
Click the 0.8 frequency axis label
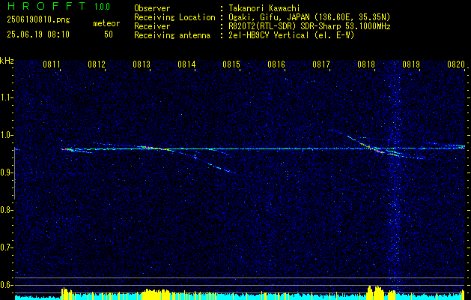(6, 210)
